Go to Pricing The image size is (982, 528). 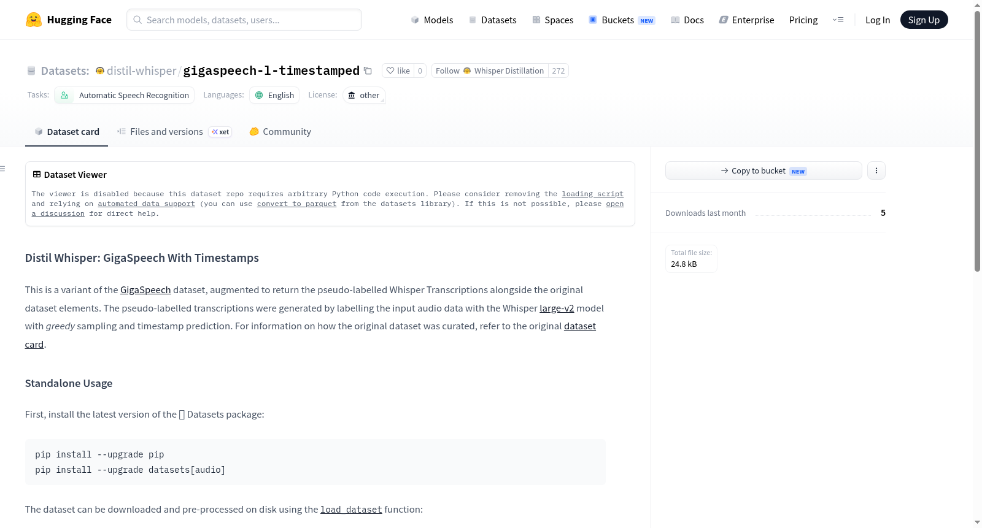[x=803, y=20]
